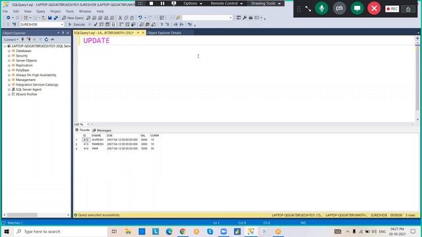Open the File menu
Screen dimensions: 422x237
tap(5, 11)
